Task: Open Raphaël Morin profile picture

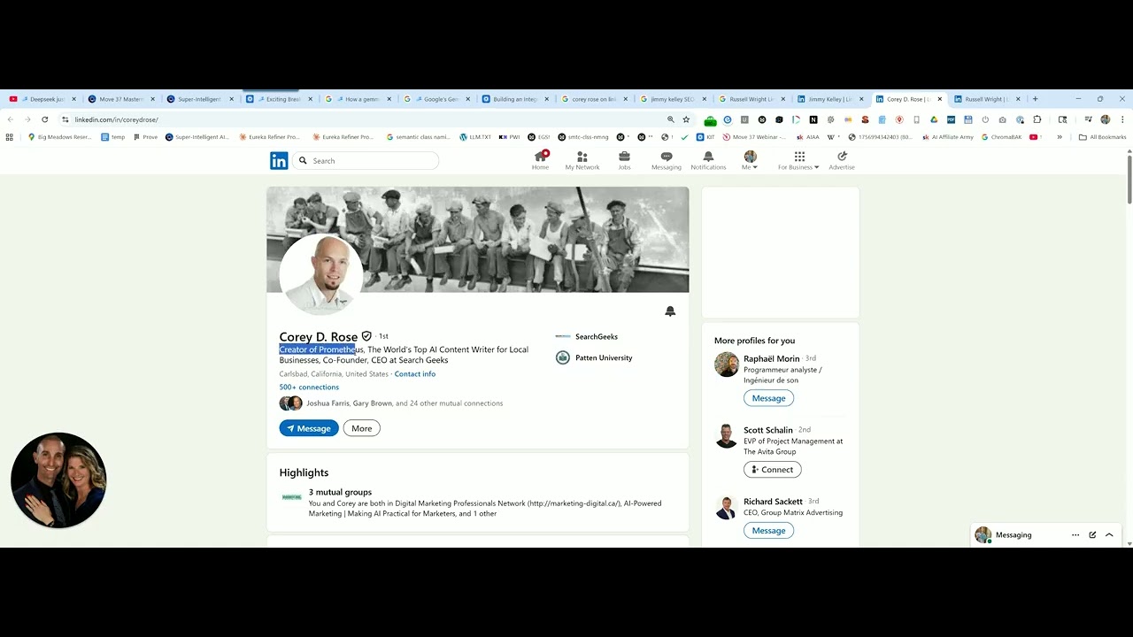Action: pyautogui.click(x=727, y=365)
